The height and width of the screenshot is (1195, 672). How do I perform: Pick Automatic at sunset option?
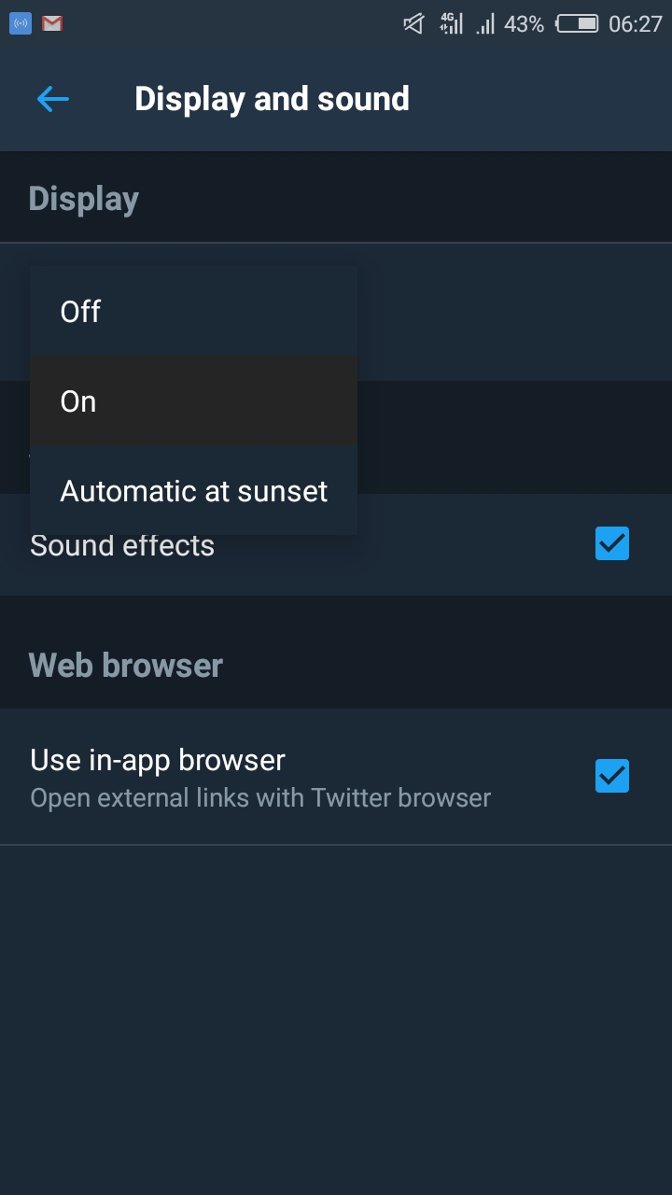tap(194, 491)
